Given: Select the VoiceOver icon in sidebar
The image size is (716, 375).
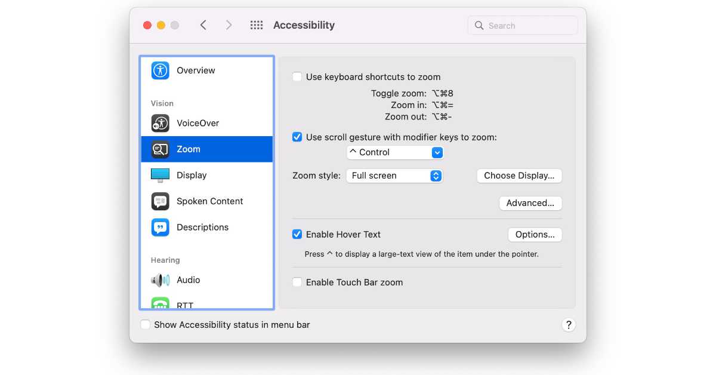Looking at the screenshot, I should click(160, 123).
